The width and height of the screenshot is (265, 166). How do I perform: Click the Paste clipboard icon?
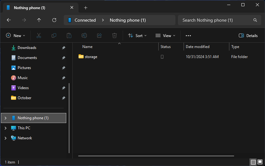pos(69,36)
